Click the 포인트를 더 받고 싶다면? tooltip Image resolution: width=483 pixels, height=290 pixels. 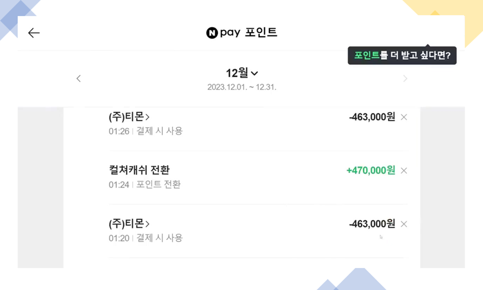pyautogui.click(x=402, y=56)
